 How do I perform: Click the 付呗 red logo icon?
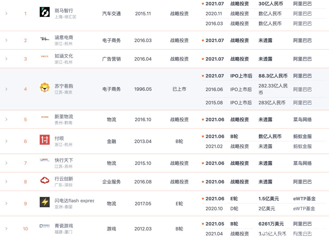point(45,140)
